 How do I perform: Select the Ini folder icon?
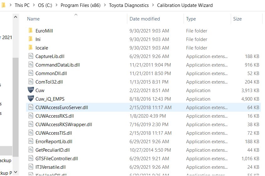click(x=30, y=39)
